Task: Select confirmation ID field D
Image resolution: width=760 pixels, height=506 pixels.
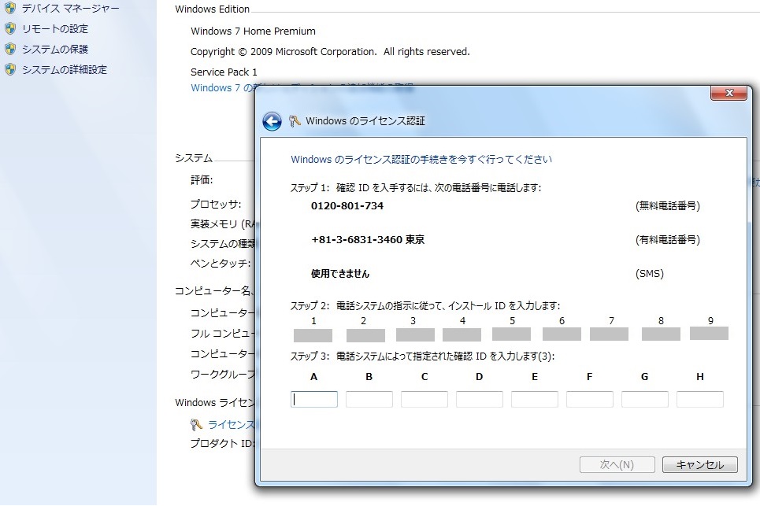Action: [x=480, y=399]
